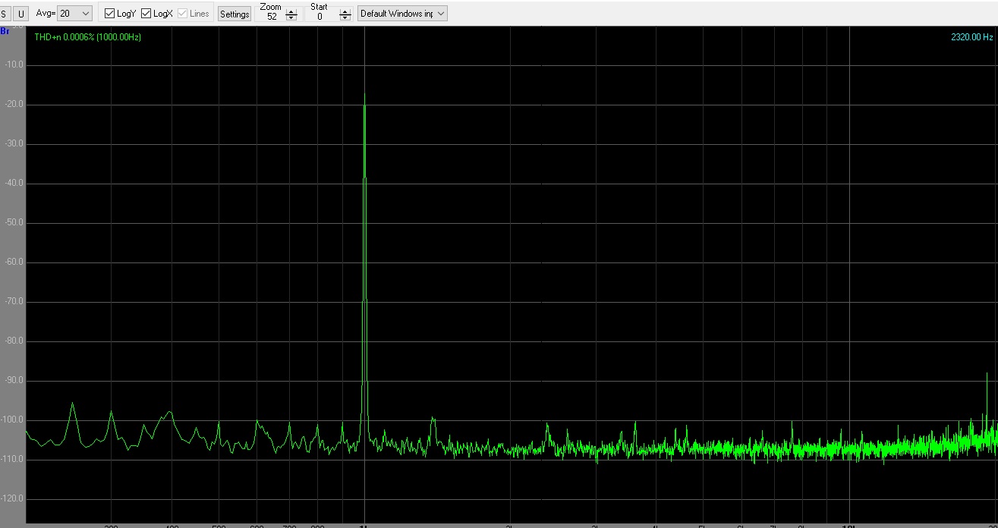998x528 pixels.
Task: Decrease the Start value with down arrow
Action: pyautogui.click(x=345, y=18)
